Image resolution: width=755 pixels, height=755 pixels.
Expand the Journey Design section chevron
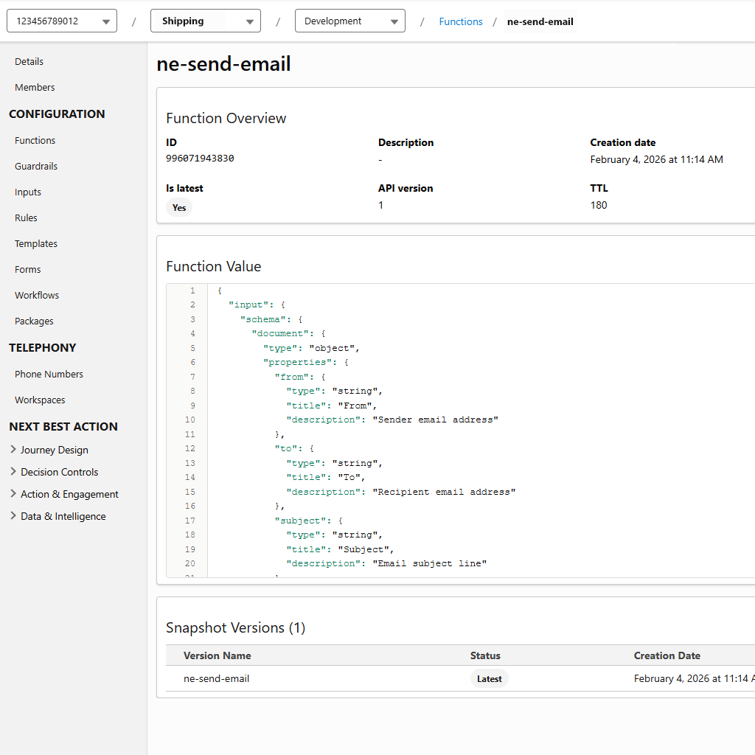tap(13, 450)
